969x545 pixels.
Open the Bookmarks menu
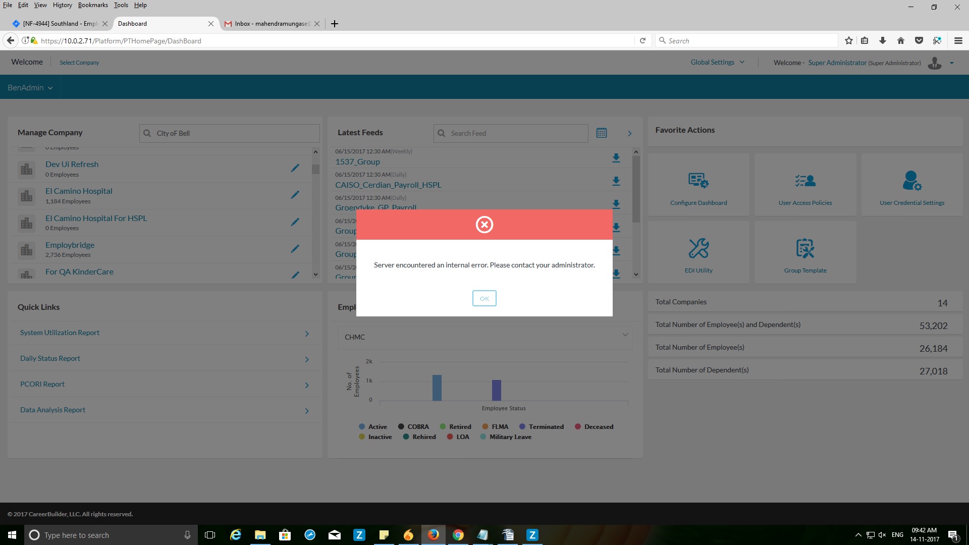(93, 5)
